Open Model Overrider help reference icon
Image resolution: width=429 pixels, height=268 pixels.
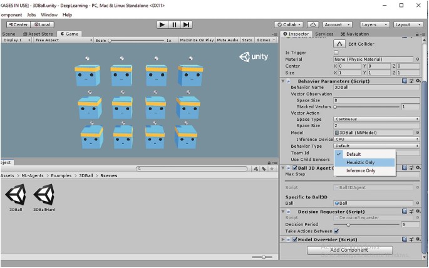[405, 239]
